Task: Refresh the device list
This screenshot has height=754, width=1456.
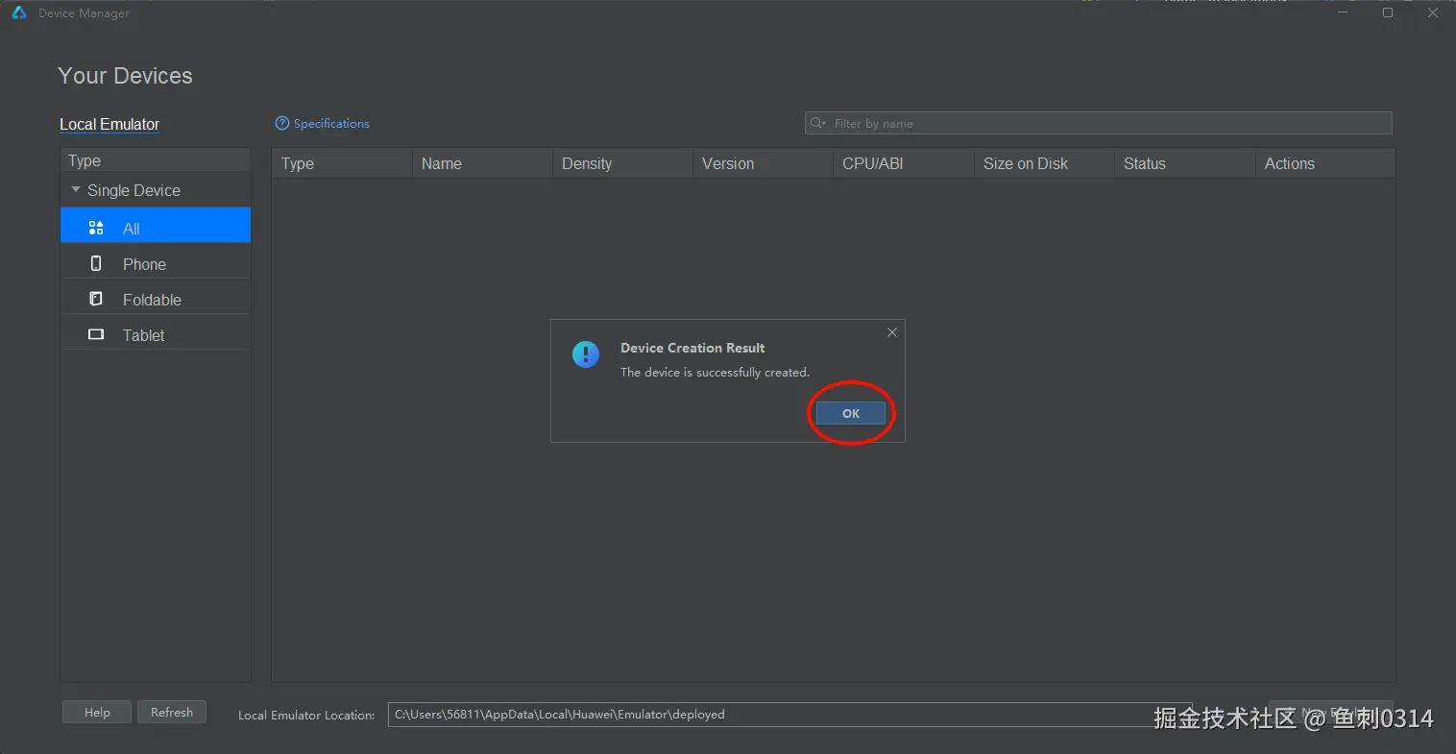Action: [x=172, y=712]
